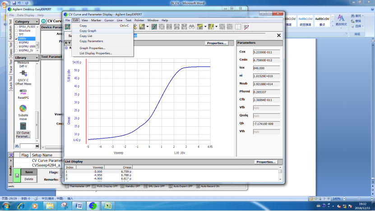Viewport: 375px width, 211px height.
Task: Click the zoom-region toolbar icon after S-curve
Action: [162, 27]
